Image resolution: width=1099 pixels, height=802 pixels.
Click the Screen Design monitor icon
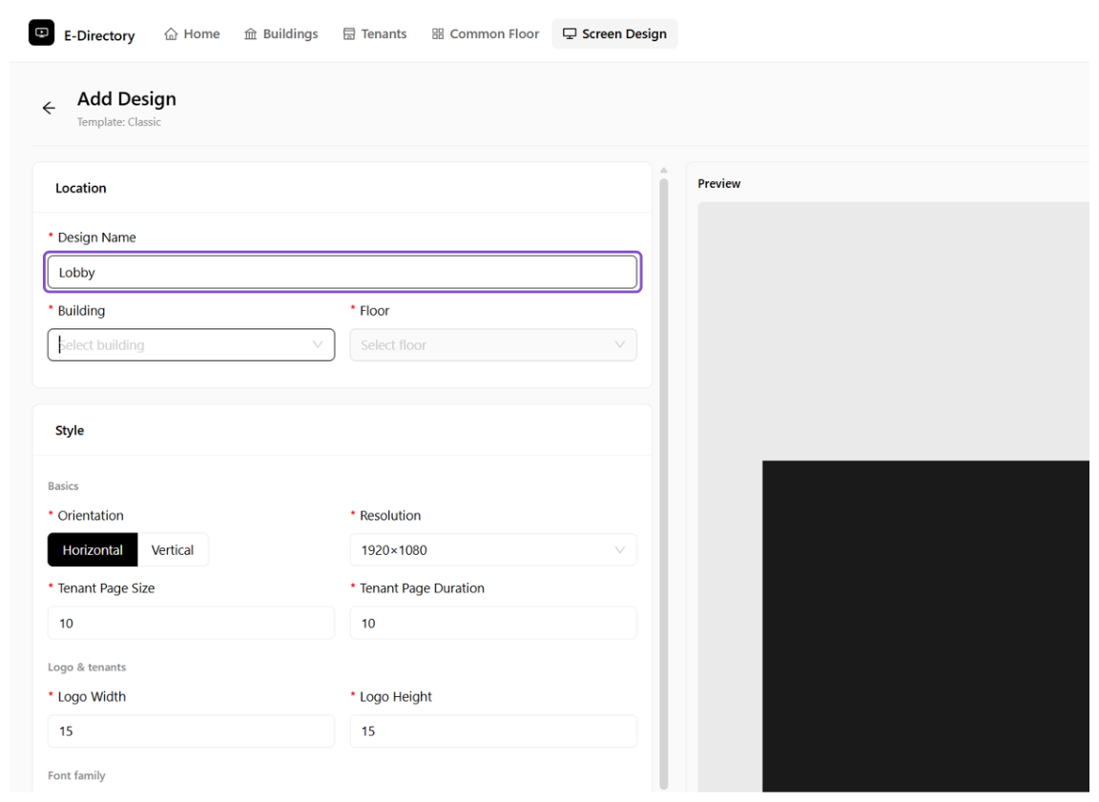pyautogui.click(x=570, y=33)
